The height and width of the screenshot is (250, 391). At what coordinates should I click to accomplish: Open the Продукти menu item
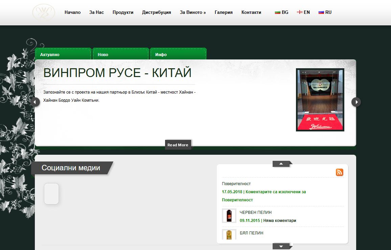(123, 12)
